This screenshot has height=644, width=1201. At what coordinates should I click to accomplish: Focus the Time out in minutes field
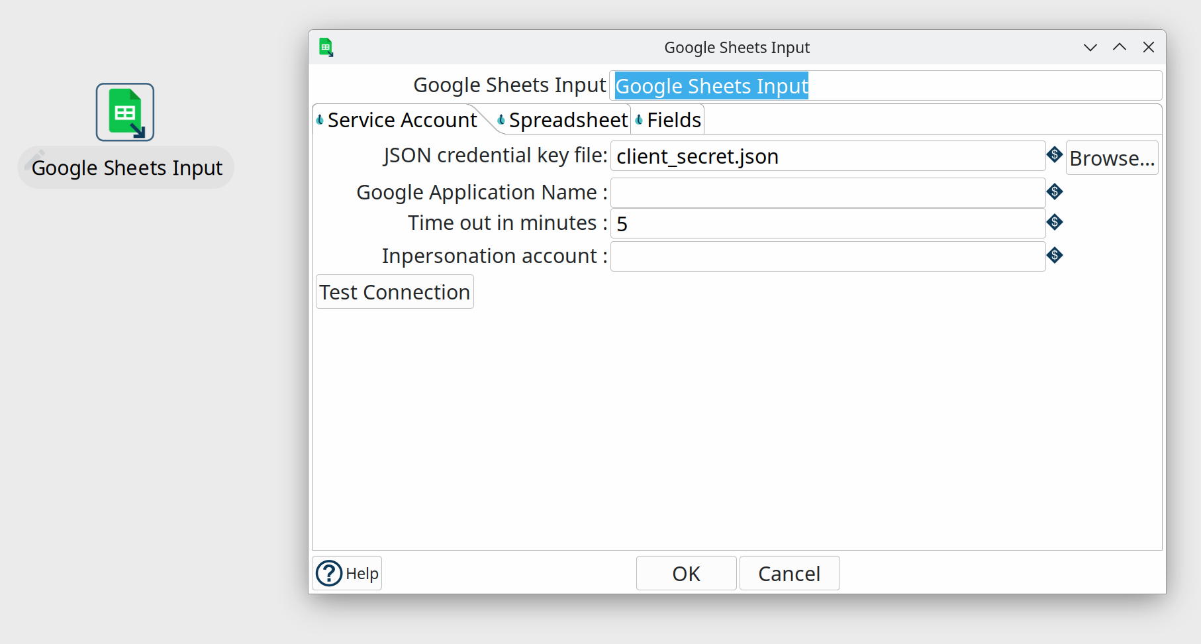pos(828,224)
